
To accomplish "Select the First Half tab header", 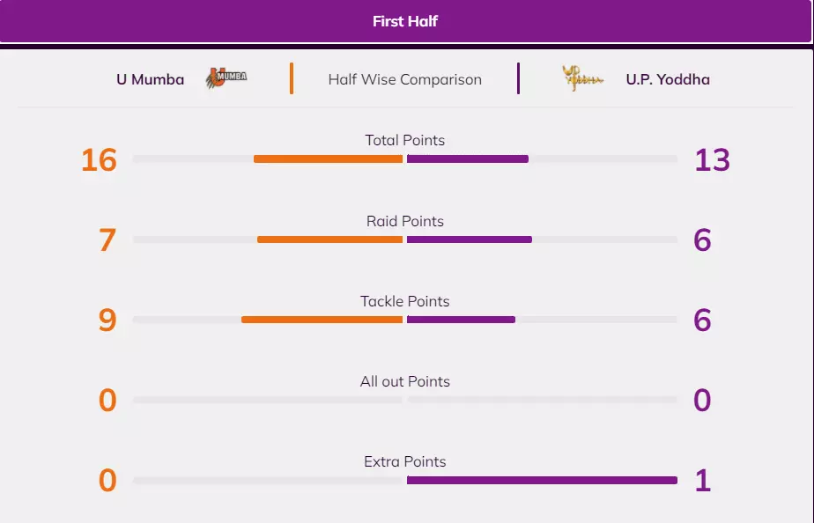I will pyautogui.click(x=405, y=21).
